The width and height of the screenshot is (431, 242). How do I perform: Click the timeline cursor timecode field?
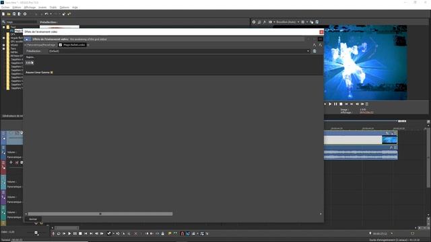380,233
